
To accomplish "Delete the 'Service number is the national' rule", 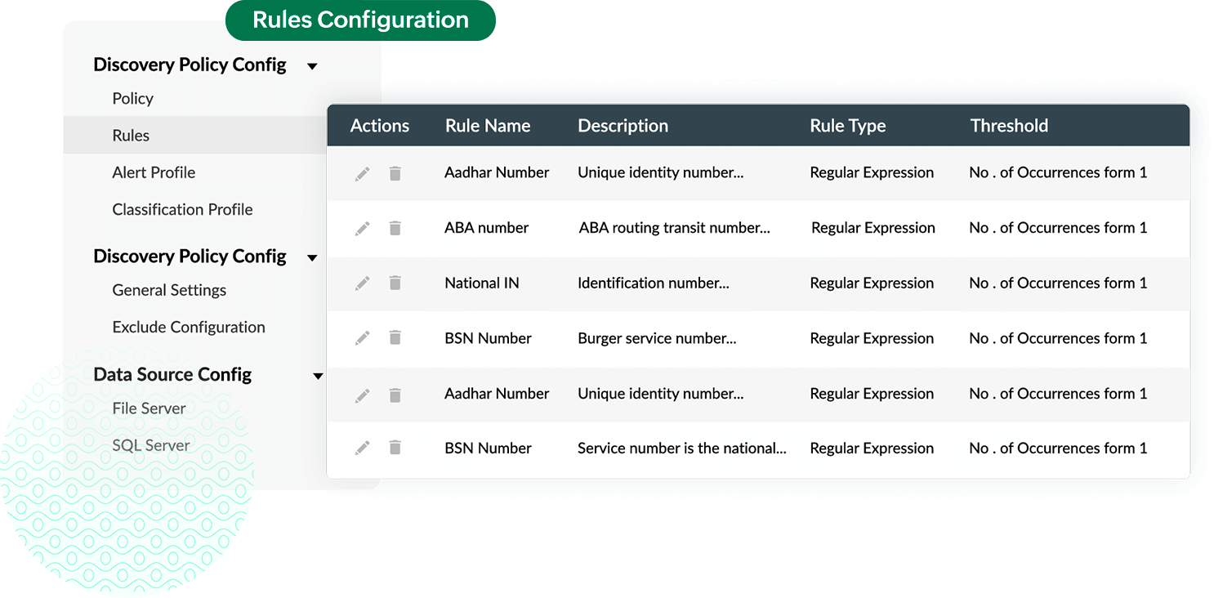I will pyautogui.click(x=395, y=448).
